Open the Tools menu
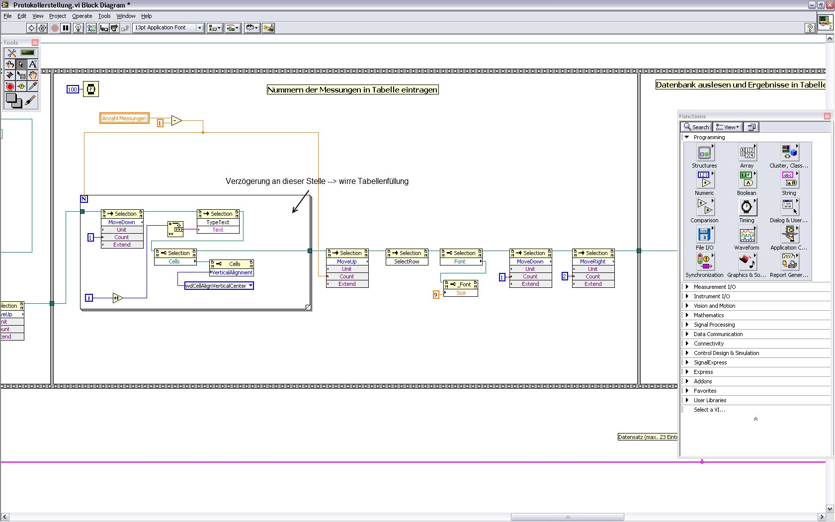 pos(104,16)
